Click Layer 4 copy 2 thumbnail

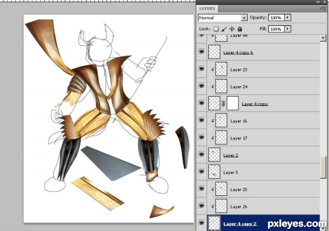click(x=214, y=223)
